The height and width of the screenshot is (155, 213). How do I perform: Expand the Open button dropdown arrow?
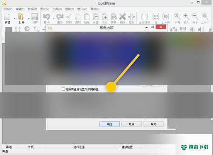click(x=29, y=18)
